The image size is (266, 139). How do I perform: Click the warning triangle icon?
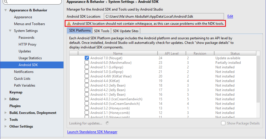point(69,23)
